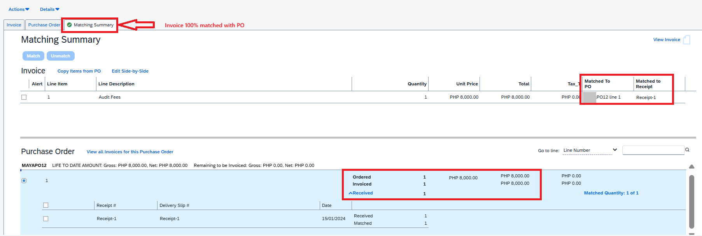Viewport: 702px width, 236px height.
Task: Click the Quantity column header
Action: [417, 84]
